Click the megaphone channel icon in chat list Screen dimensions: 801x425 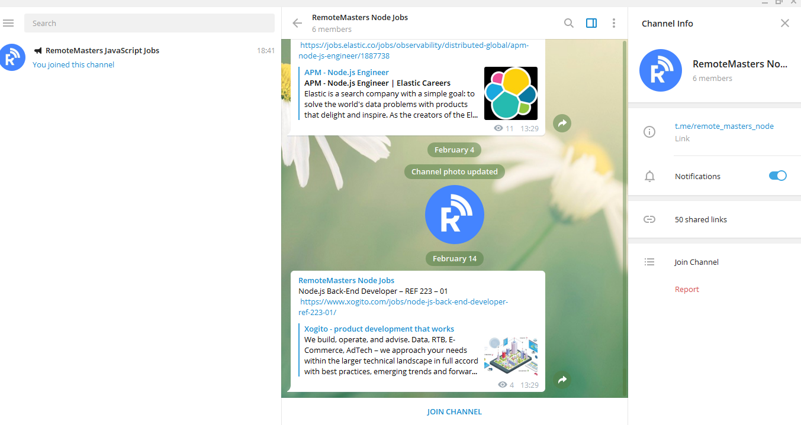click(38, 50)
